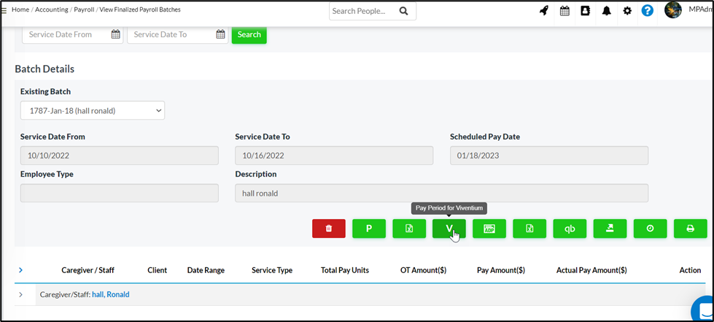Click the red delete batch trash button

328,229
